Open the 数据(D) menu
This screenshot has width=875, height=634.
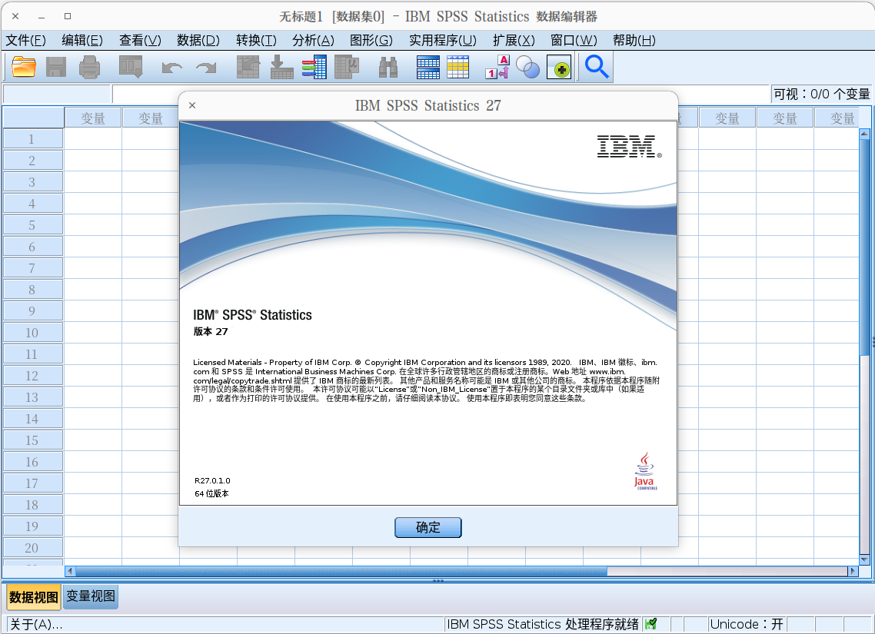point(198,40)
